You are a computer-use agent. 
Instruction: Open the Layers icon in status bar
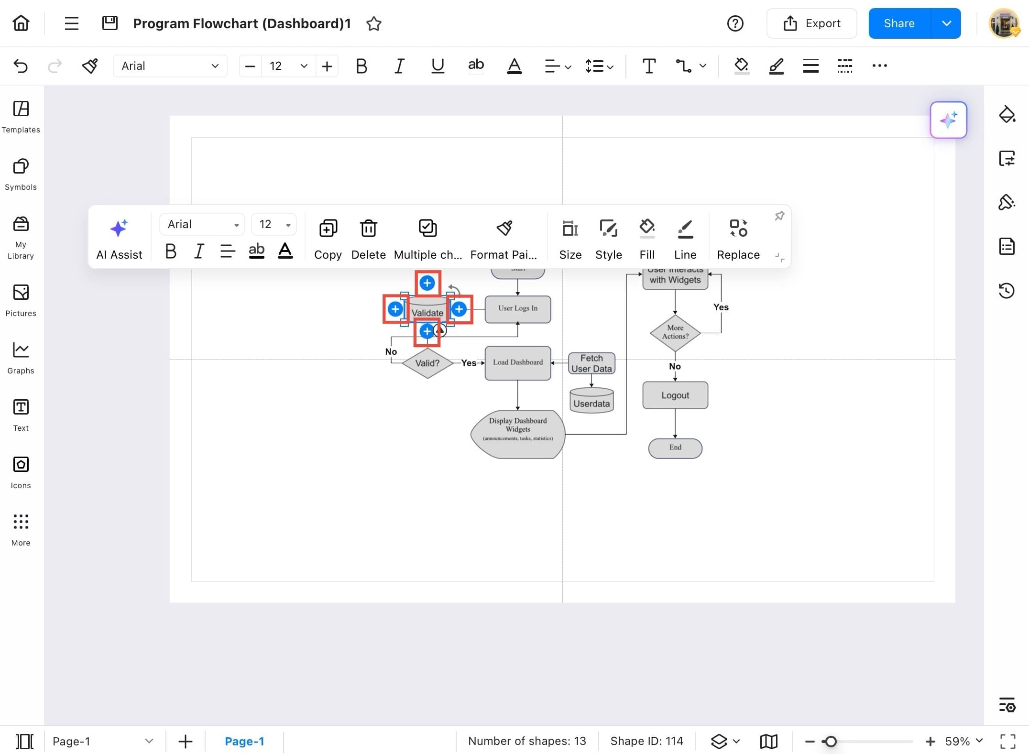click(719, 741)
